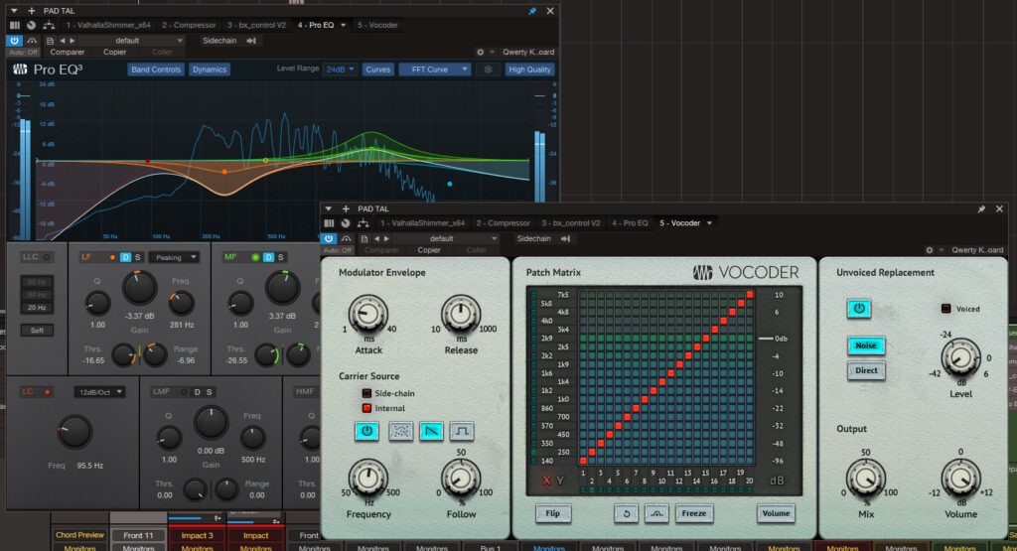Click the patch matrix reset icon
Image resolution: width=1017 pixels, height=551 pixels.
[x=626, y=513]
